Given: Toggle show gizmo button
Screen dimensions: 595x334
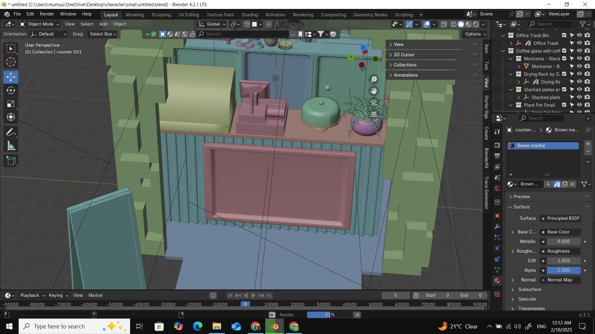Looking at the screenshot, I should 409,24.
